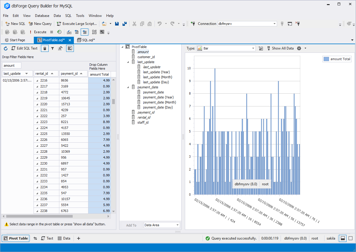Viewport: 356px width, 252px height.
Task: Click the New Query toolbar button
Action: tap(40, 24)
